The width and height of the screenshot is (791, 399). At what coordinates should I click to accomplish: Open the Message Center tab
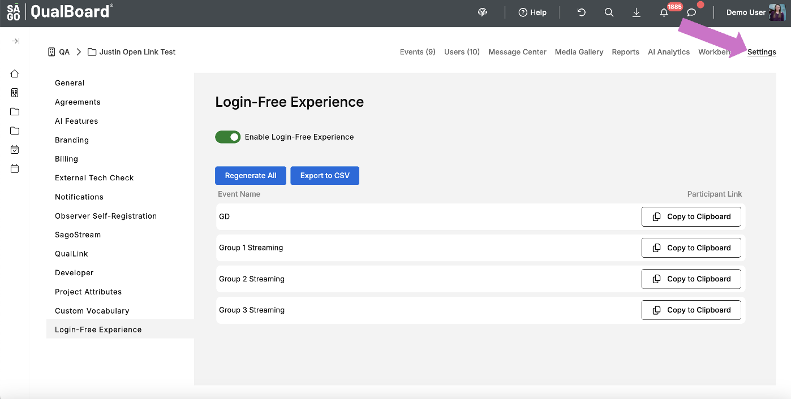(517, 52)
